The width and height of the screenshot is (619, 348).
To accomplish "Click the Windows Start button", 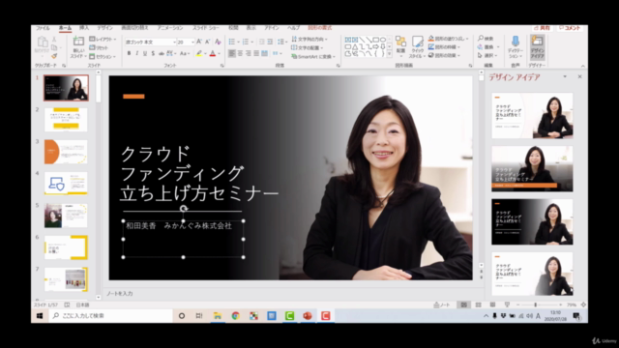I will [x=40, y=316].
